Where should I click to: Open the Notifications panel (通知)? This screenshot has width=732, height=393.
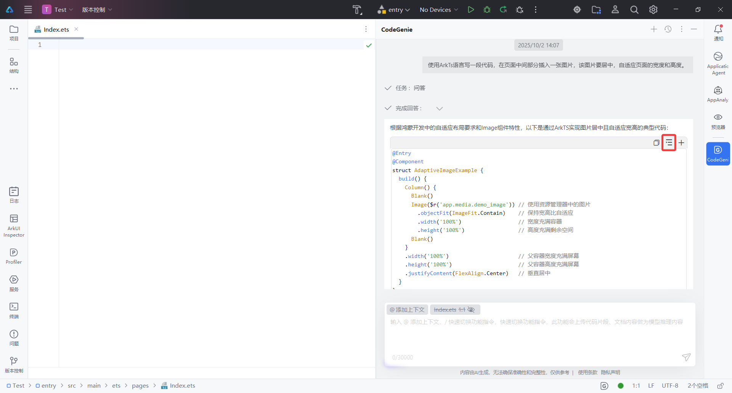coord(718,33)
